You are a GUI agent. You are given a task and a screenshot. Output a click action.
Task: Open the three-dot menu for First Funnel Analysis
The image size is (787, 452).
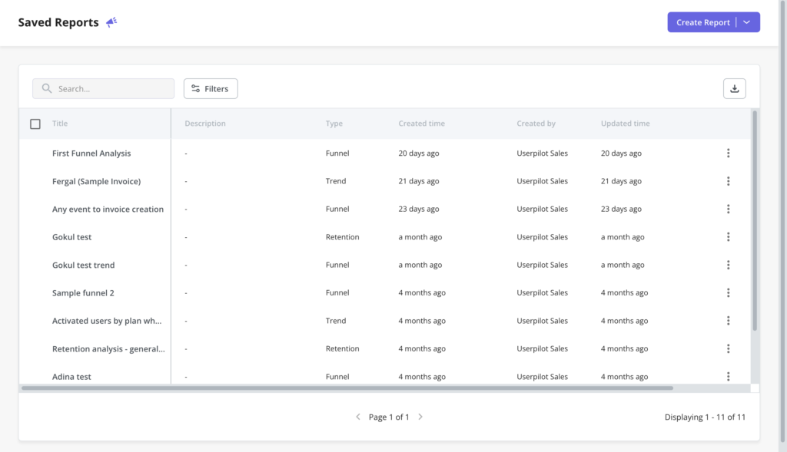click(728, 153)
